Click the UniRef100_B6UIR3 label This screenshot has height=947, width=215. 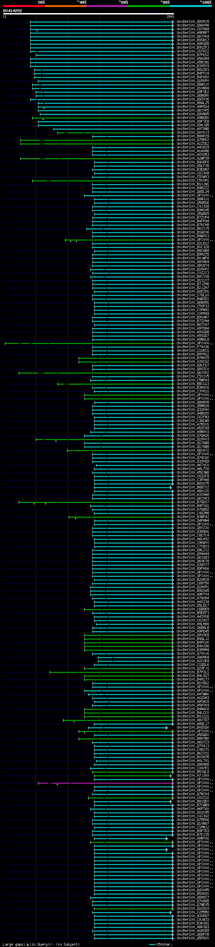coord(193,70)
